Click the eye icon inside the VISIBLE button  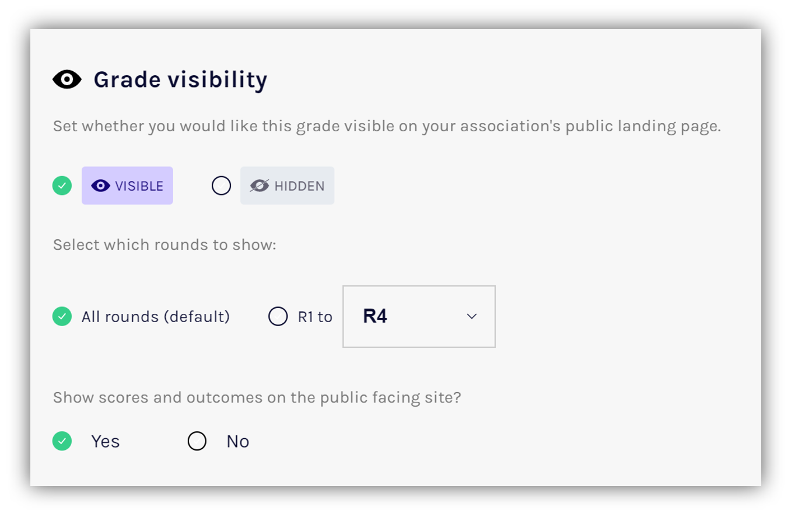tap(100, 186)
